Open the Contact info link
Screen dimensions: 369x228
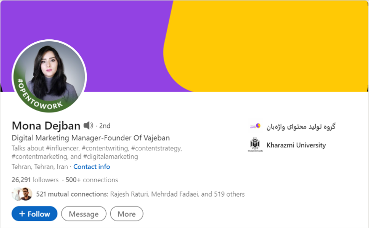click(92, 167)
